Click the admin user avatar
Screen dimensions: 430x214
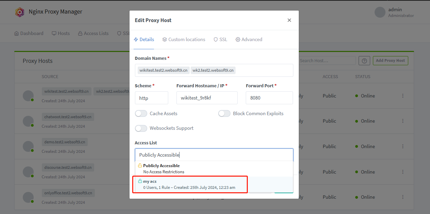(380, 13)
